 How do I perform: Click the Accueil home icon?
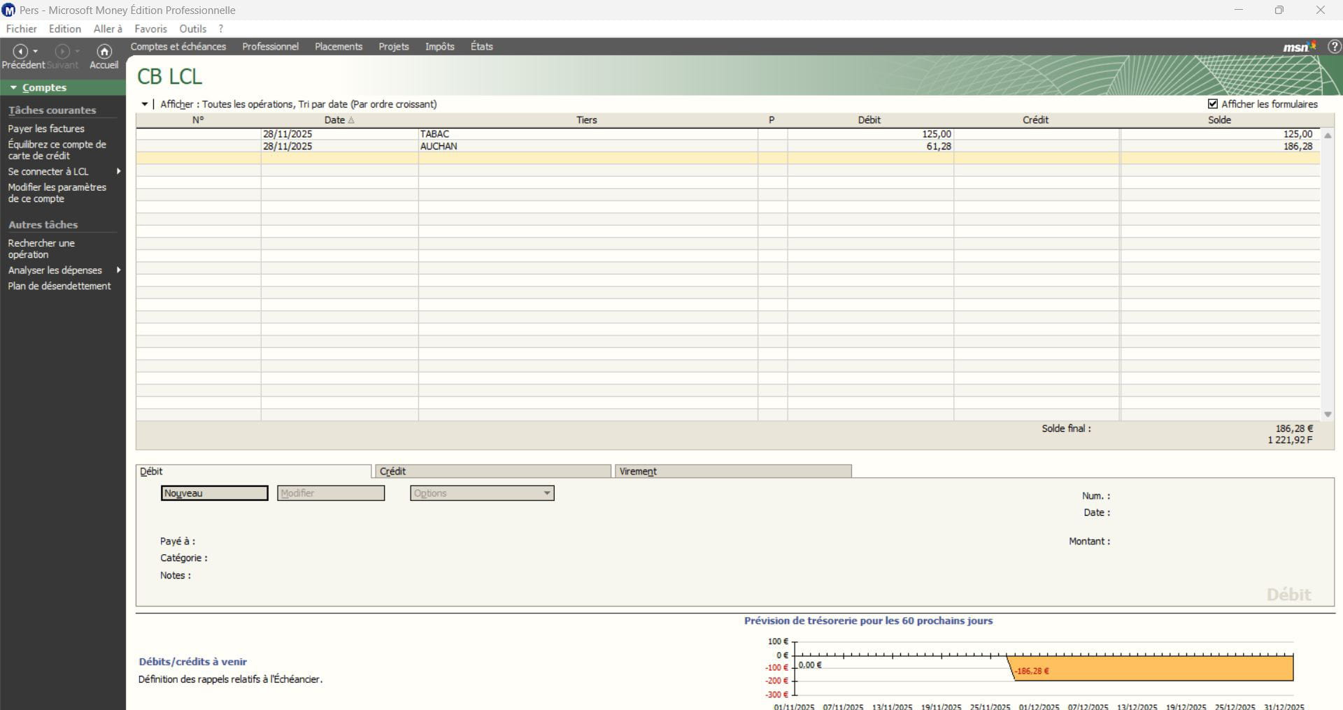pyautogui.click(x=104, y=51)
